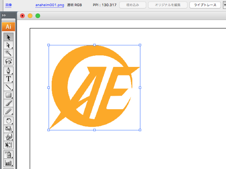Screen dimensions: 226x169
Task: Open the Live Trace preset dropdown arrow
Action: tap(225, 5)
